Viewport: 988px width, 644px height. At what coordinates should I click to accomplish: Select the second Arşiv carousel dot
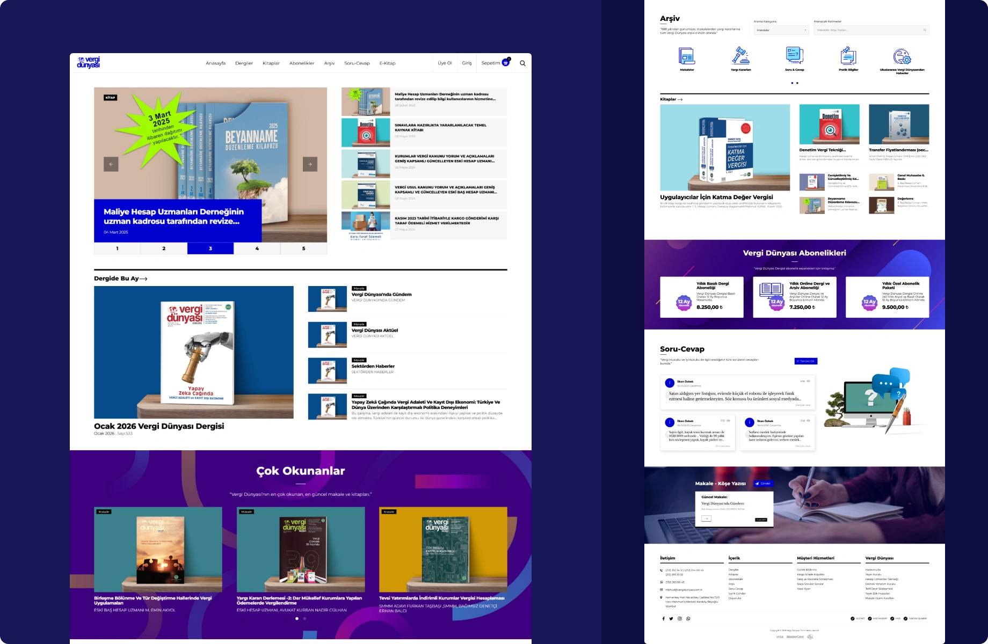(797, 83)
